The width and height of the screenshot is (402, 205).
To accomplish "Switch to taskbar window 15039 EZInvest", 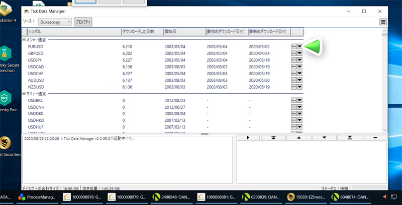I will point(306,197).
